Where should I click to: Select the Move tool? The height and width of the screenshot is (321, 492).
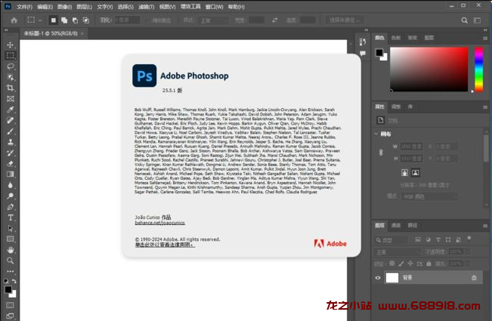pos(11,45)
